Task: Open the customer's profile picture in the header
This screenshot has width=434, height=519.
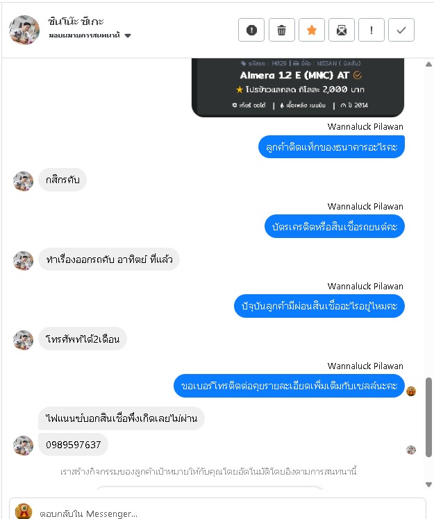Action: 24,30
